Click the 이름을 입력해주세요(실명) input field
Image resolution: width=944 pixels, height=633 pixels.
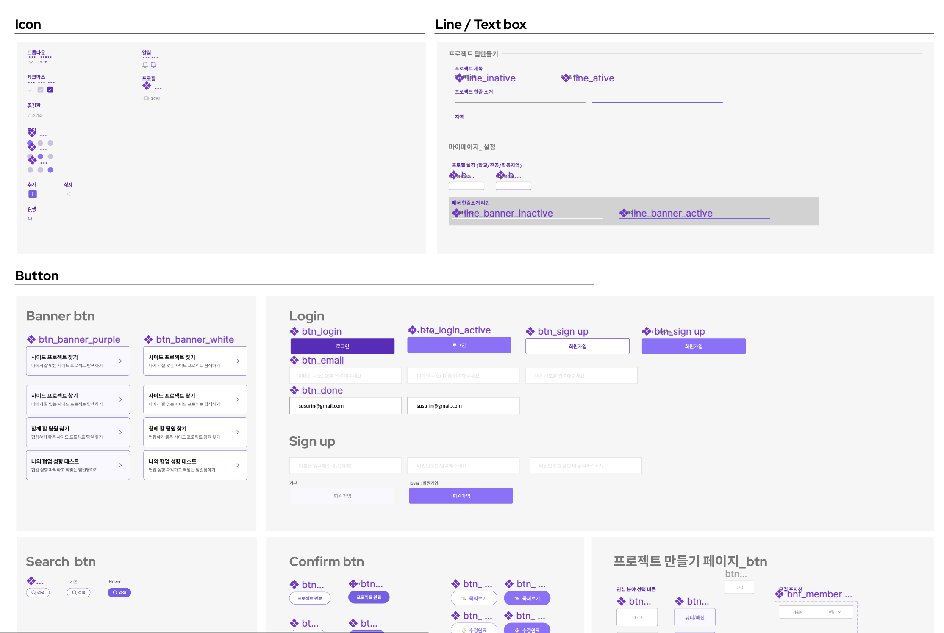click(x=345, y=465)
